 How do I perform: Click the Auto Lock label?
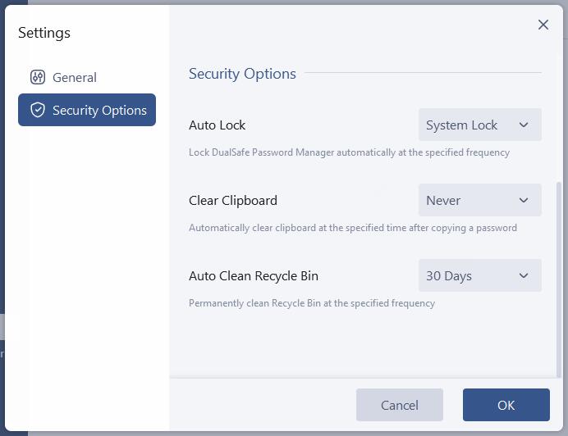218,125
